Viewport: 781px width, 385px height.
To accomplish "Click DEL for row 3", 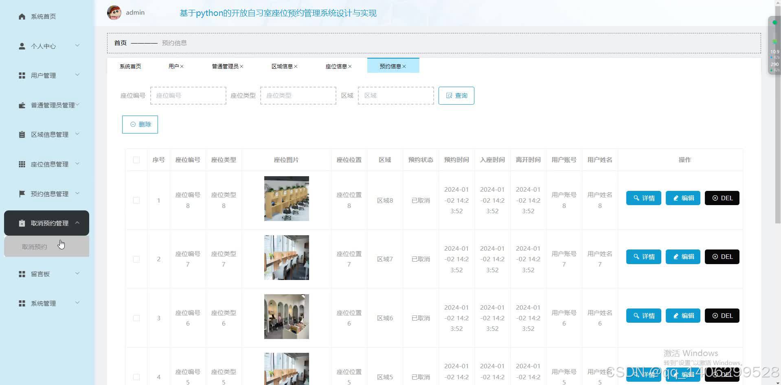I will click(x=722, y=316).
